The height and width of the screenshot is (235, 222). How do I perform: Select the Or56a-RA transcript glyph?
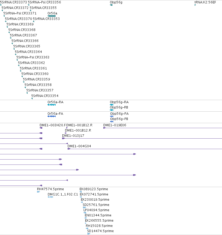tap(51, 105)
